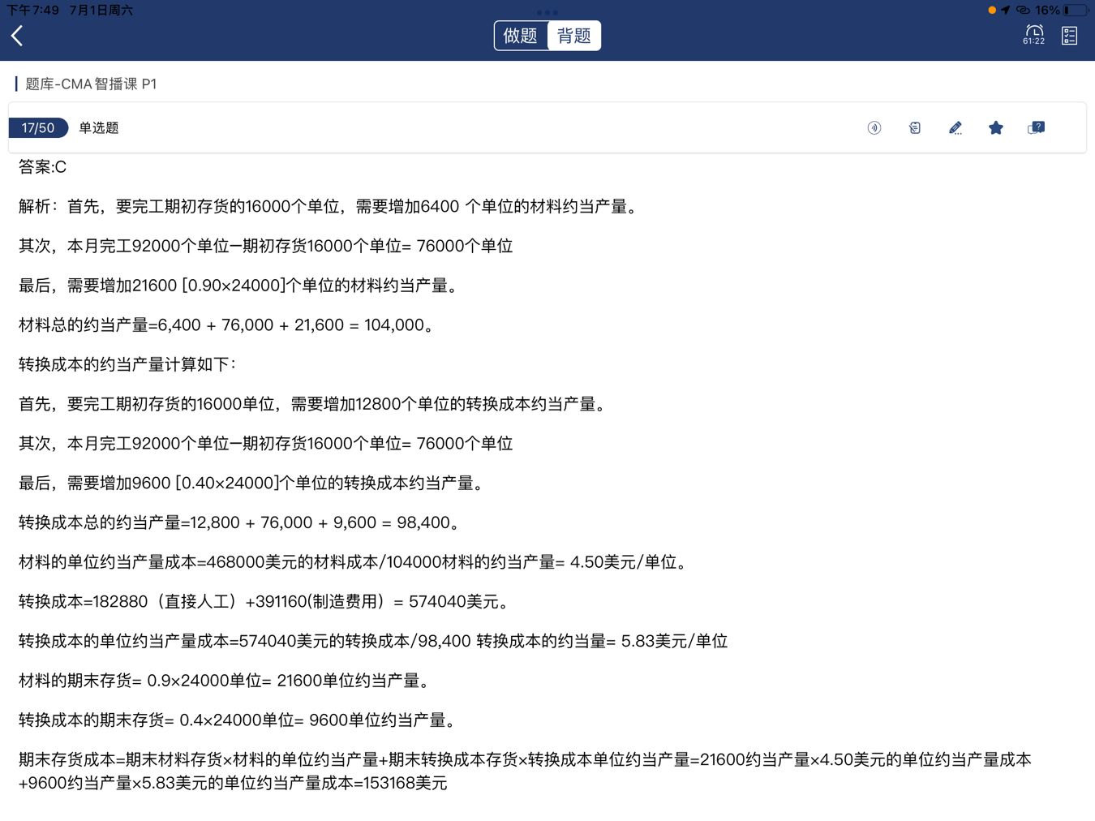
Task: Open the alarm clock timer showing 61:22
Action: pos(1033,35)
